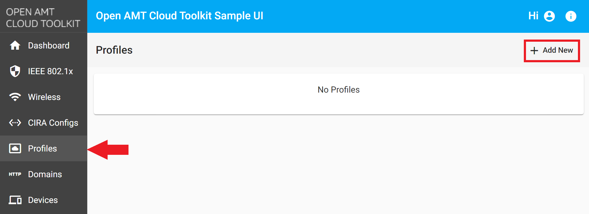The image size is (589, 214).
Task: Select the Devices computer icon
Action: pyautogui.click(x=14, y=200)
